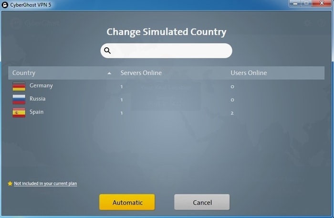Click the Russia flag icon

pos(19,99)
